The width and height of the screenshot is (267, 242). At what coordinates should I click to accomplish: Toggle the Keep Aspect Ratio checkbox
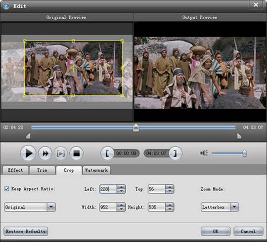[6, 189]
